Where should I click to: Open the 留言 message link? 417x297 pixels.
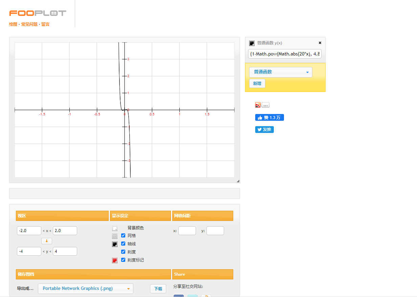tap(45, 24)
